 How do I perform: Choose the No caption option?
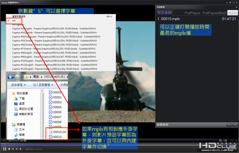click(x=61, y=25)
